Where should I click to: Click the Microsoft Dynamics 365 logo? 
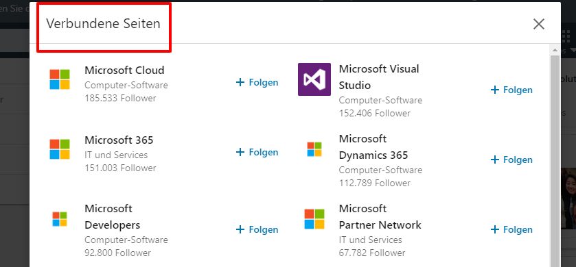coord(314,149)
